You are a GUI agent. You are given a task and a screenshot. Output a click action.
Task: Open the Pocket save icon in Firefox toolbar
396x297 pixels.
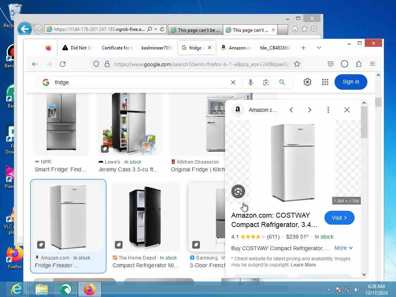tap(331, 64)
